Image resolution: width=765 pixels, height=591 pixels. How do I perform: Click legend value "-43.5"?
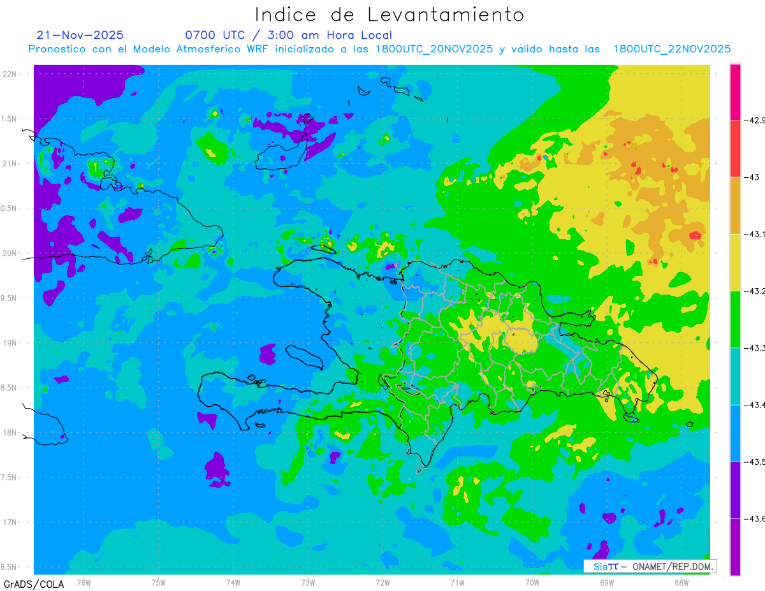(755, 462)
